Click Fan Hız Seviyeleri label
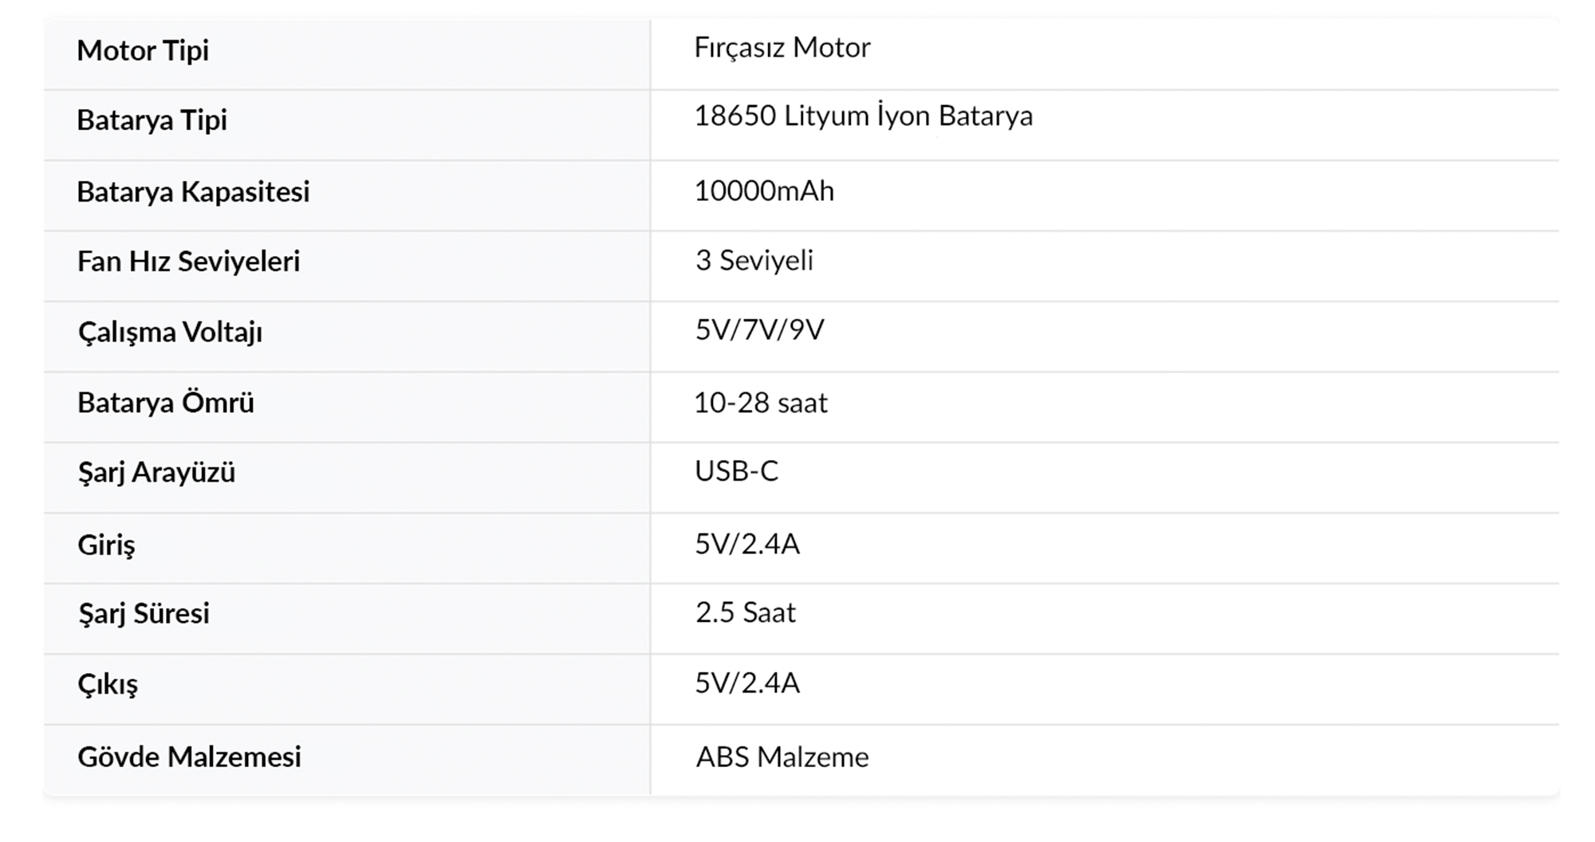The height and width of the screenshot is (842, 1595). [188, 262]
